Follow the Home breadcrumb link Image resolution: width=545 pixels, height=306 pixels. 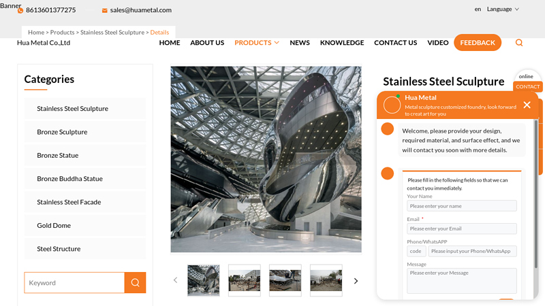[x=36, y=32]
